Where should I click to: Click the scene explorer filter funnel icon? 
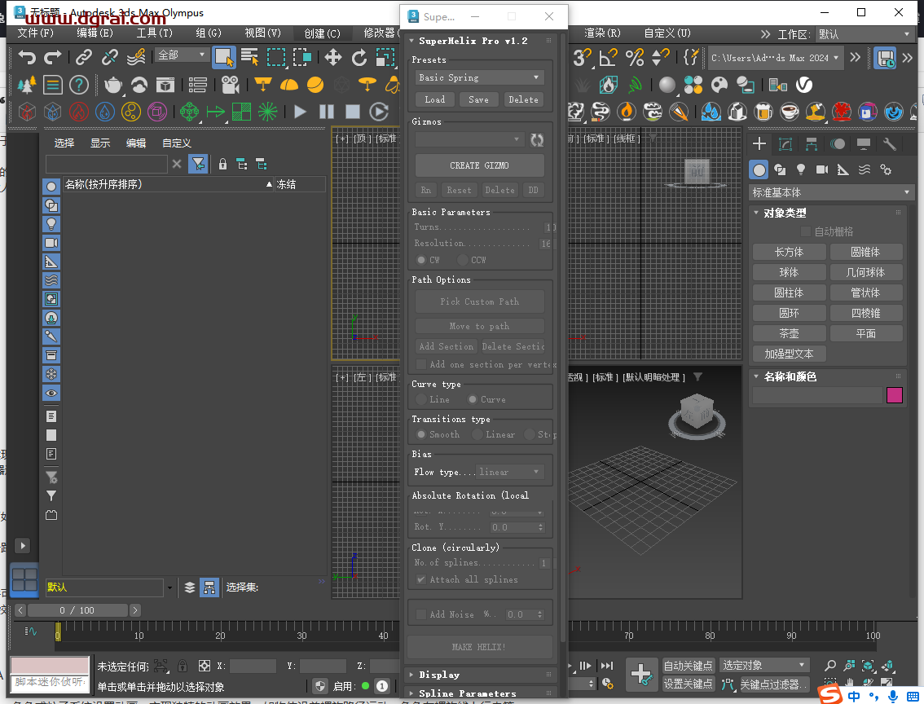(198, 164)
